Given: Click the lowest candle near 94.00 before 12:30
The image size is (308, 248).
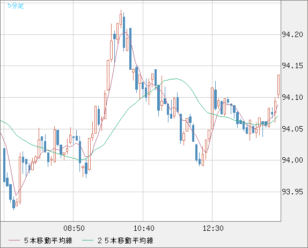Looking at the screenshot, I should (203, 160).
